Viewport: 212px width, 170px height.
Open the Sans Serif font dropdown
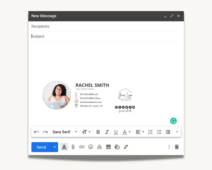[x=65, y=132]
